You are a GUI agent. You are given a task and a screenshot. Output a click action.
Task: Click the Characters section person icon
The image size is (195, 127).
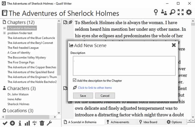(x=4, y=88)
